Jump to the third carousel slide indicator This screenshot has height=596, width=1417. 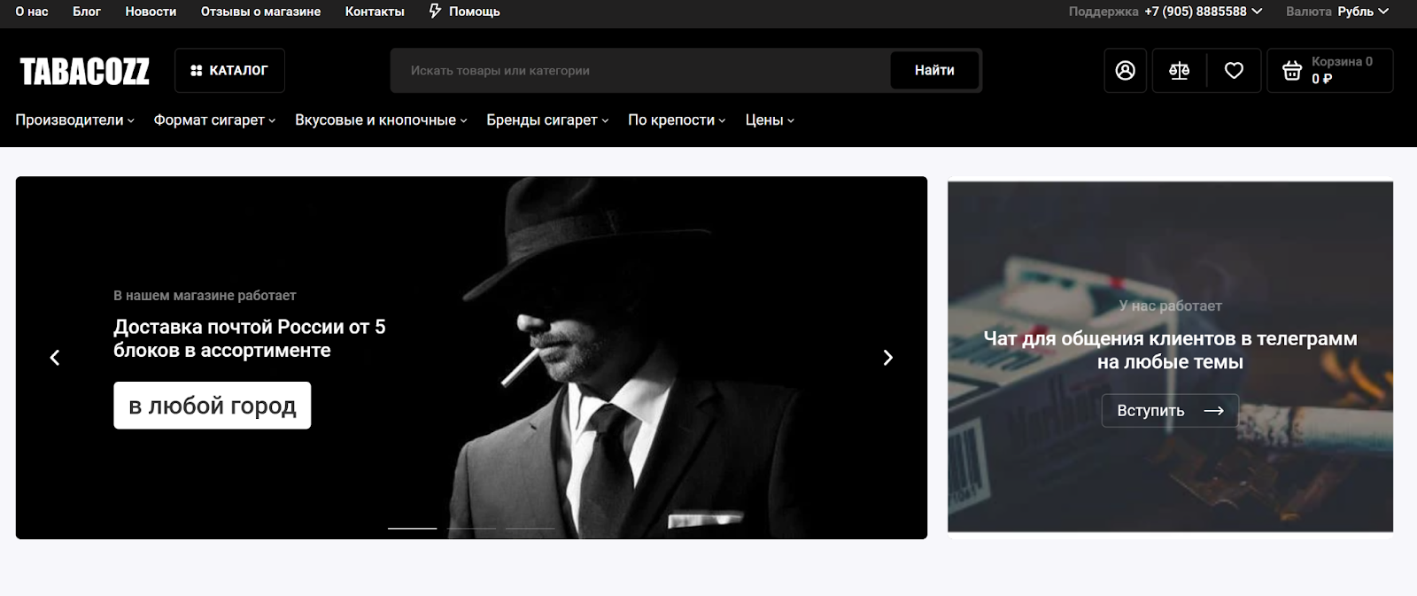pos(530,529)
